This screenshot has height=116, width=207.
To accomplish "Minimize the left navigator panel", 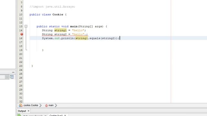I will click(x=13, y=72).
